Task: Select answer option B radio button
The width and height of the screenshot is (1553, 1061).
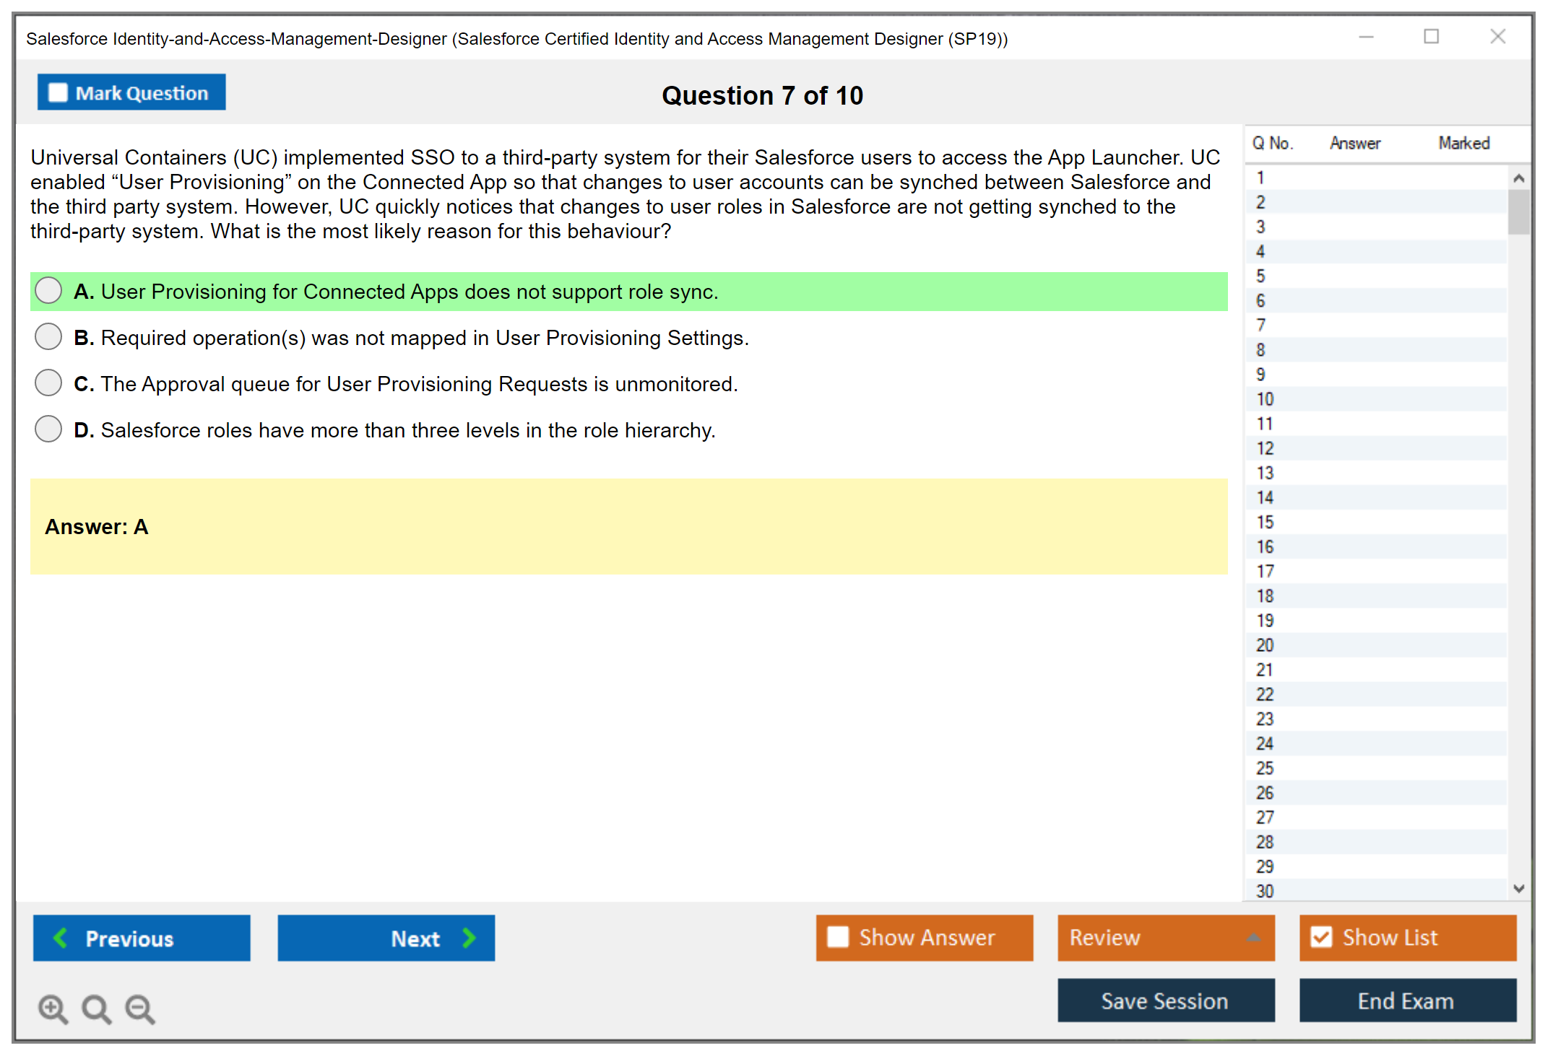Action: click(48, 336)
